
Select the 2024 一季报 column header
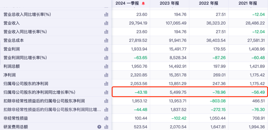click(x=128, y=3)
